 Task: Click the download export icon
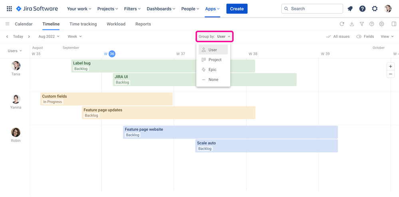pyautogui.click(x=351, y=24)
